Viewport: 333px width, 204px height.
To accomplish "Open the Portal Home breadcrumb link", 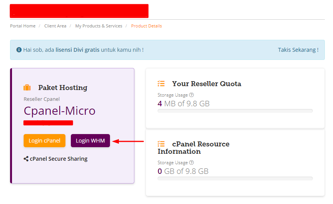I will point(23,26).
